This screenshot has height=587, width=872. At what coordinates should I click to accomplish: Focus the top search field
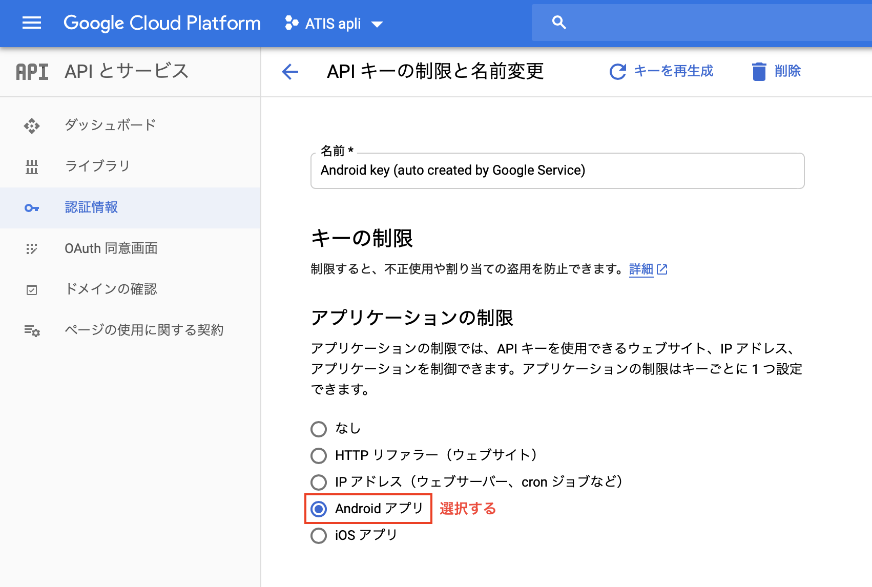702,23
